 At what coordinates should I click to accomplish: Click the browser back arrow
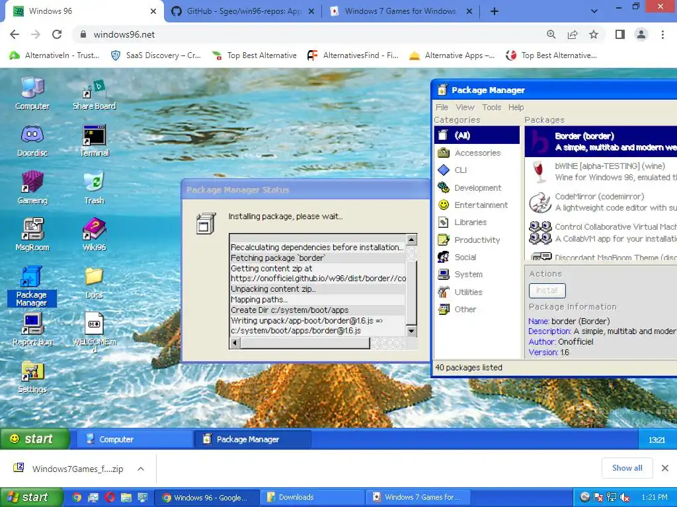15,34
